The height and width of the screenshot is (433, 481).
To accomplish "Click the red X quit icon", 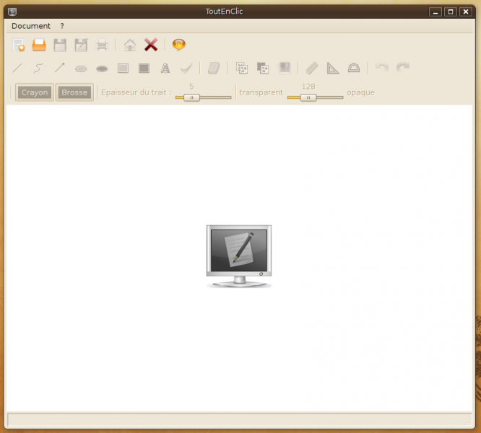I will [151, 45].
